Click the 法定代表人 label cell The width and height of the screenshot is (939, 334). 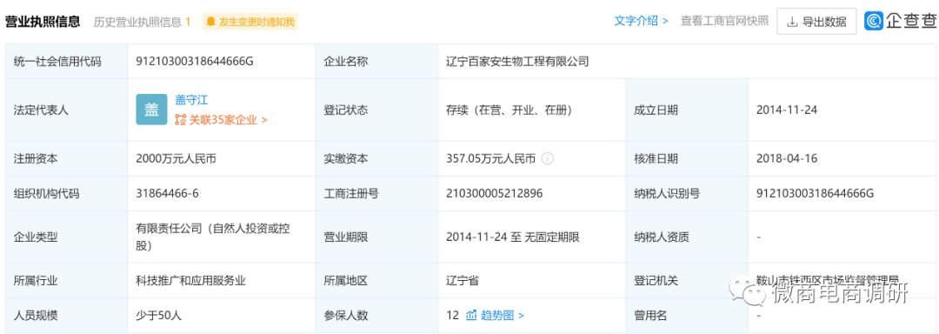(x=66, y=110)
